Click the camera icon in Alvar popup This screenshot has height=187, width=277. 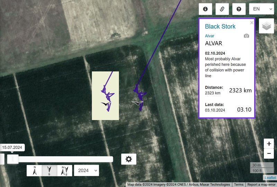tap(247, 36)
